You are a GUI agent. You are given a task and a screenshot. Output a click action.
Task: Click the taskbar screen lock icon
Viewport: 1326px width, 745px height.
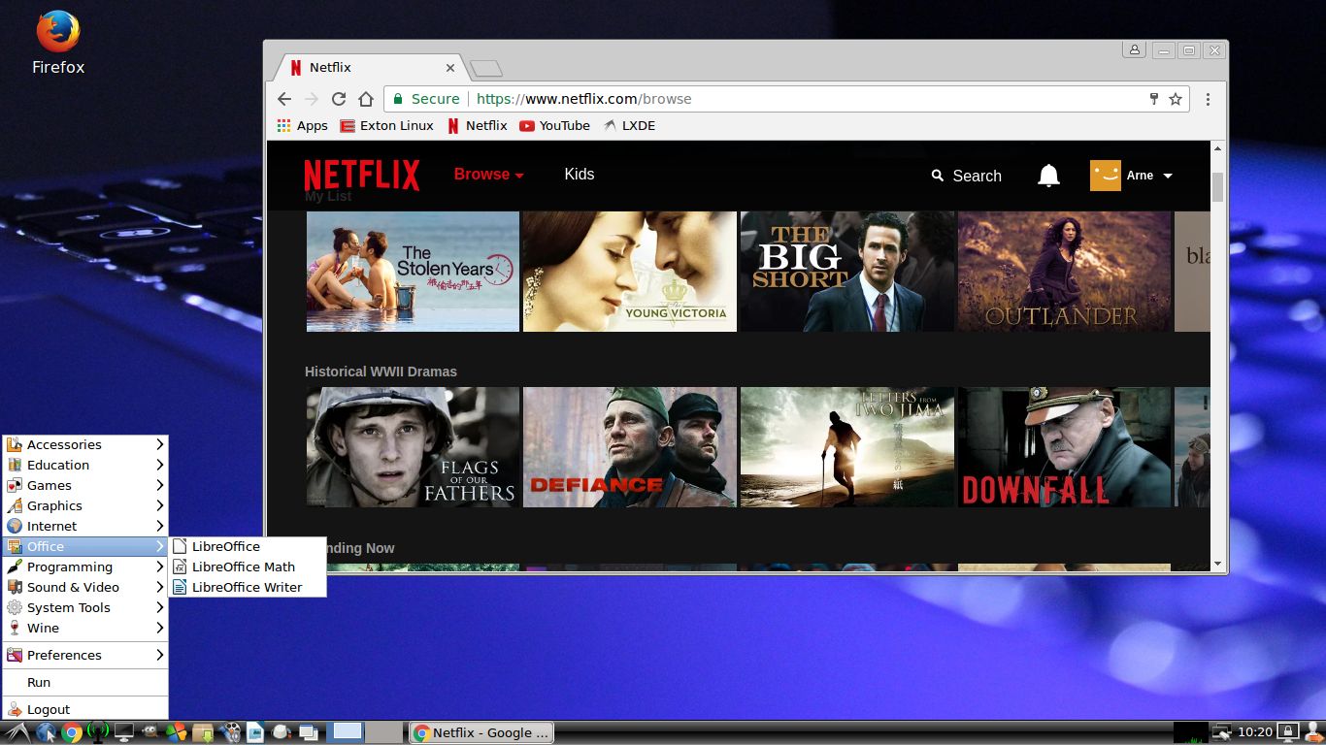1288,732
